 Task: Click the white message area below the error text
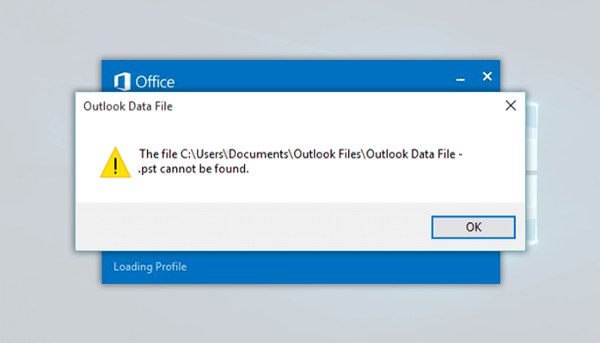click(x=344, y=189)
